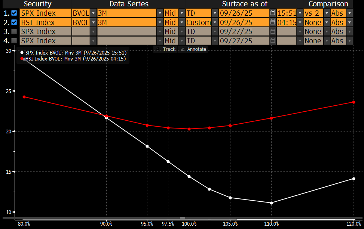Uncheck row 2 HSI Index checkbox

[x=14, y=22]
